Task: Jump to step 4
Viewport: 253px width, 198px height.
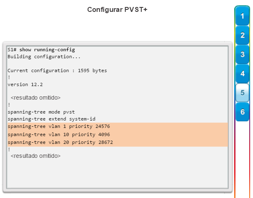Action: [242, 74]
